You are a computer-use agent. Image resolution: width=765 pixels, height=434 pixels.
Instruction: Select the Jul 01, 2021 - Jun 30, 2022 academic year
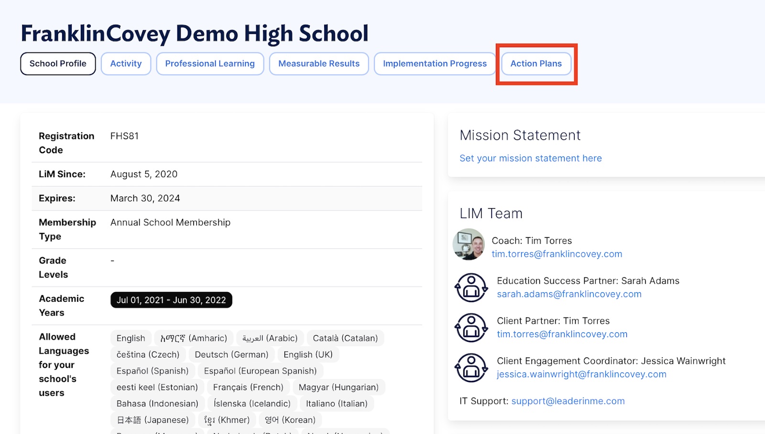click(171, 300)
